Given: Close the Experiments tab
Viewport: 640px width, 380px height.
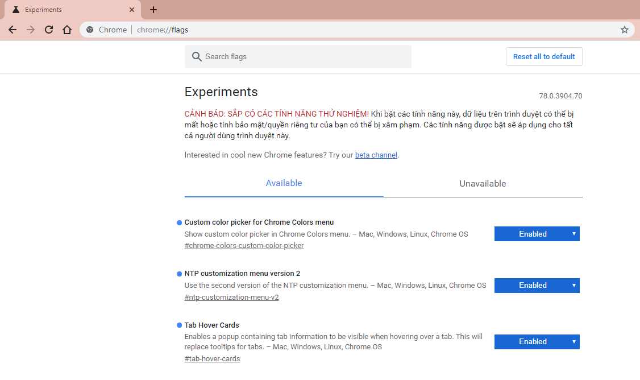Looking at the screenshot, I should [132, 10].
